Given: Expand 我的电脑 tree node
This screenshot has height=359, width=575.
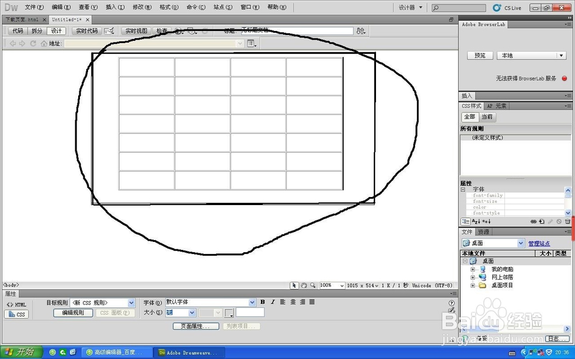Looking at the screenshot, I should tap(473, 269).
